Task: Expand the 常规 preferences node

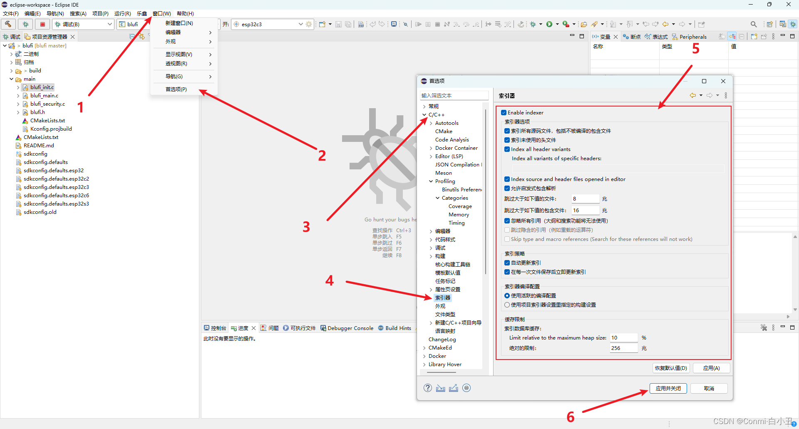Action: 424,106
